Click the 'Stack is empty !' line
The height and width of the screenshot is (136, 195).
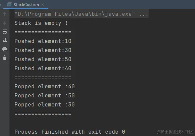pos(41,23)
